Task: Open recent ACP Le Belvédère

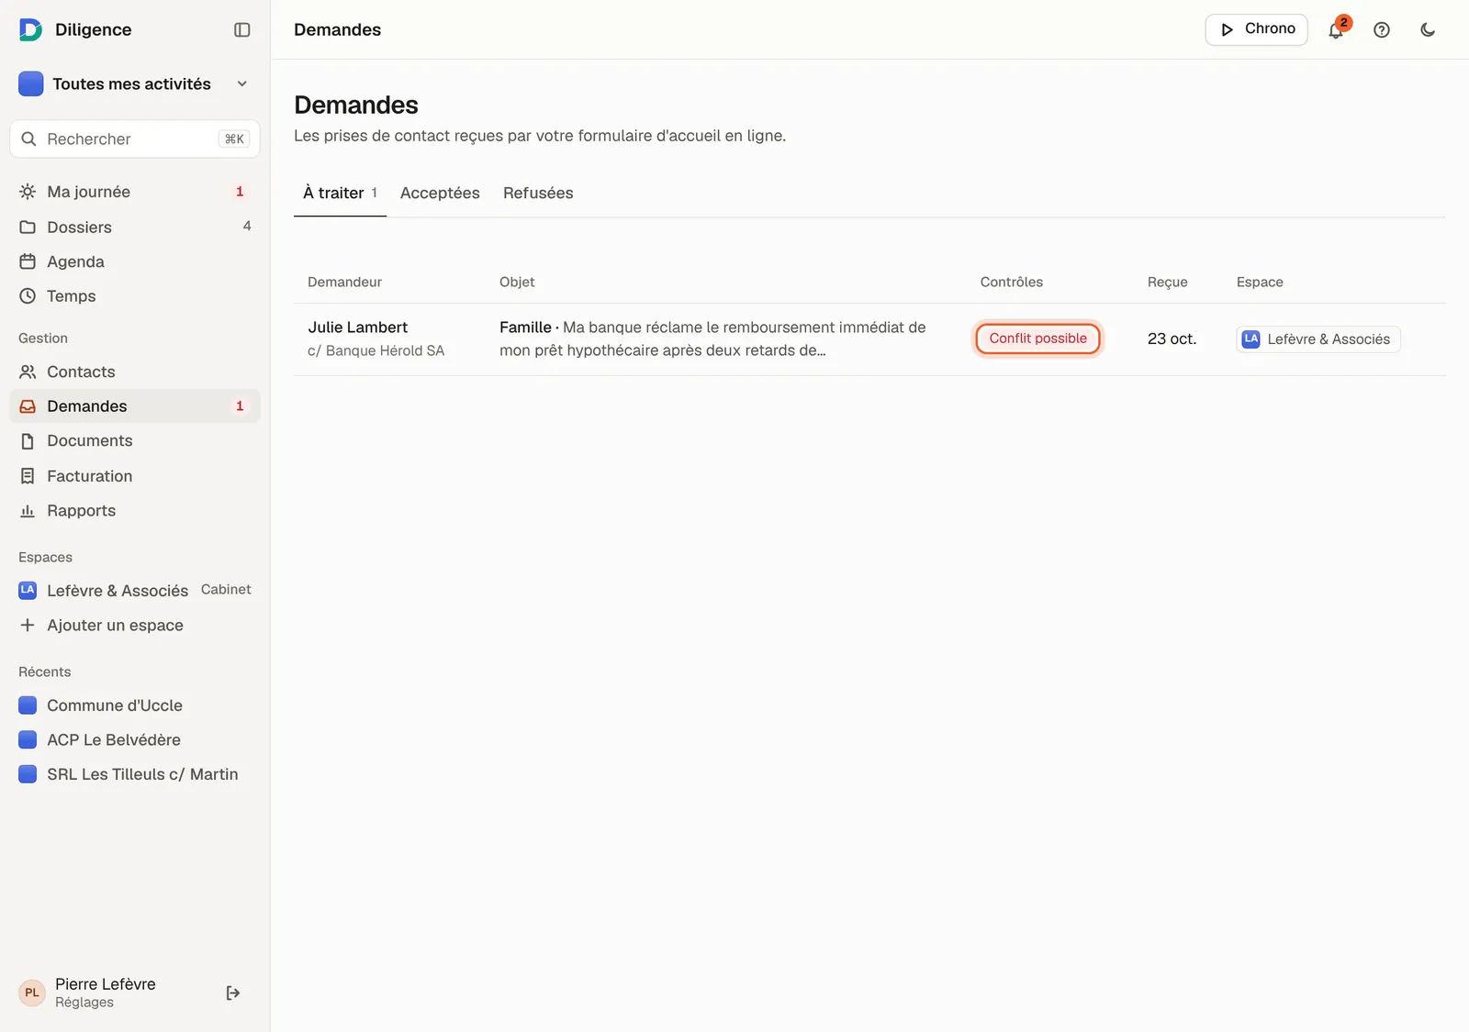Action: [135, 739]
